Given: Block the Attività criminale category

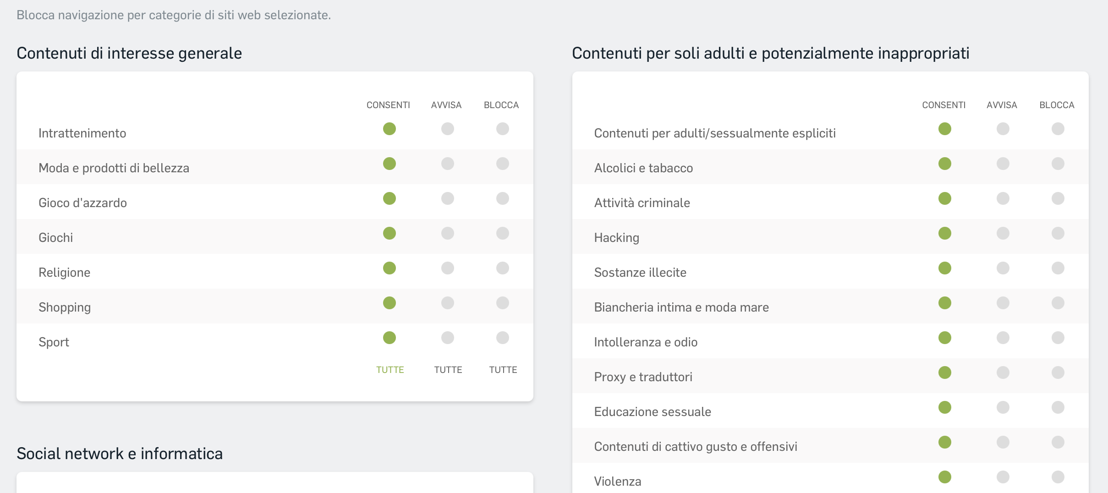Looking at the screenshot, I should pyautogui.click(x=1058, y=198).
